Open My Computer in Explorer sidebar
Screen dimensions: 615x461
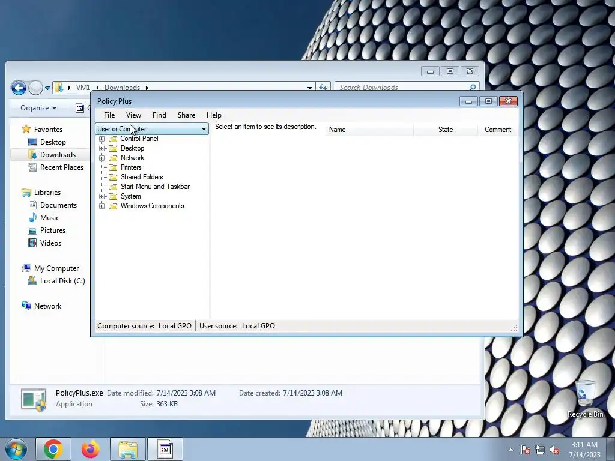[56, 268]
